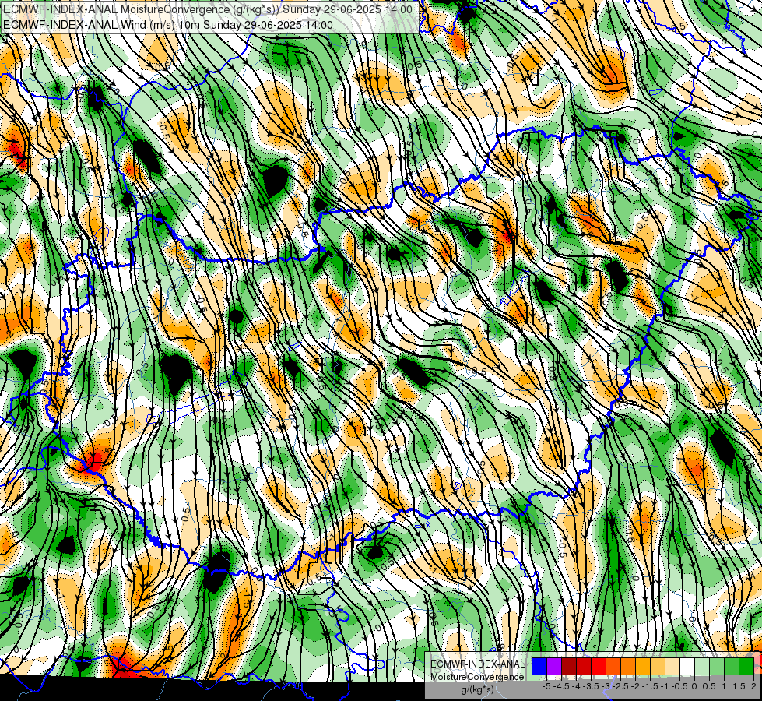Click the -5 tick value on the legend

546,686
